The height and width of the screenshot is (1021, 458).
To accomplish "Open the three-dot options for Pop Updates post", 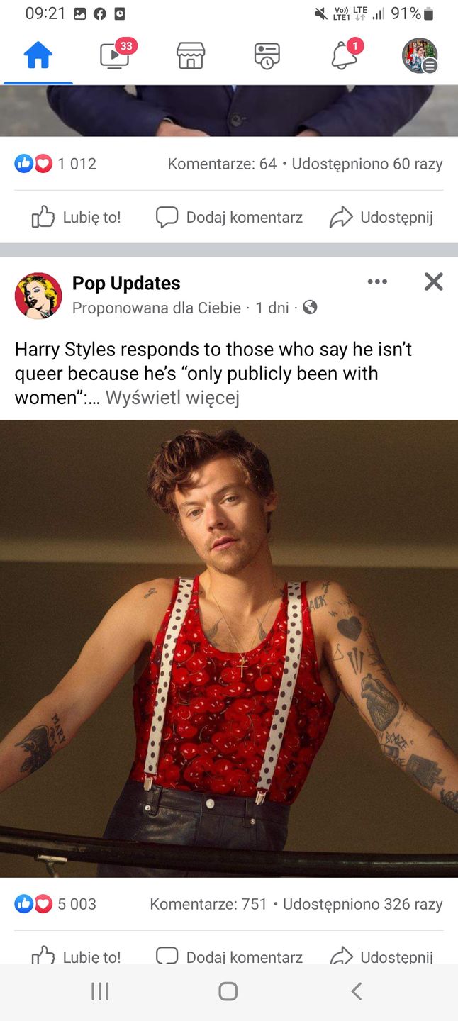I will (377, 281).
